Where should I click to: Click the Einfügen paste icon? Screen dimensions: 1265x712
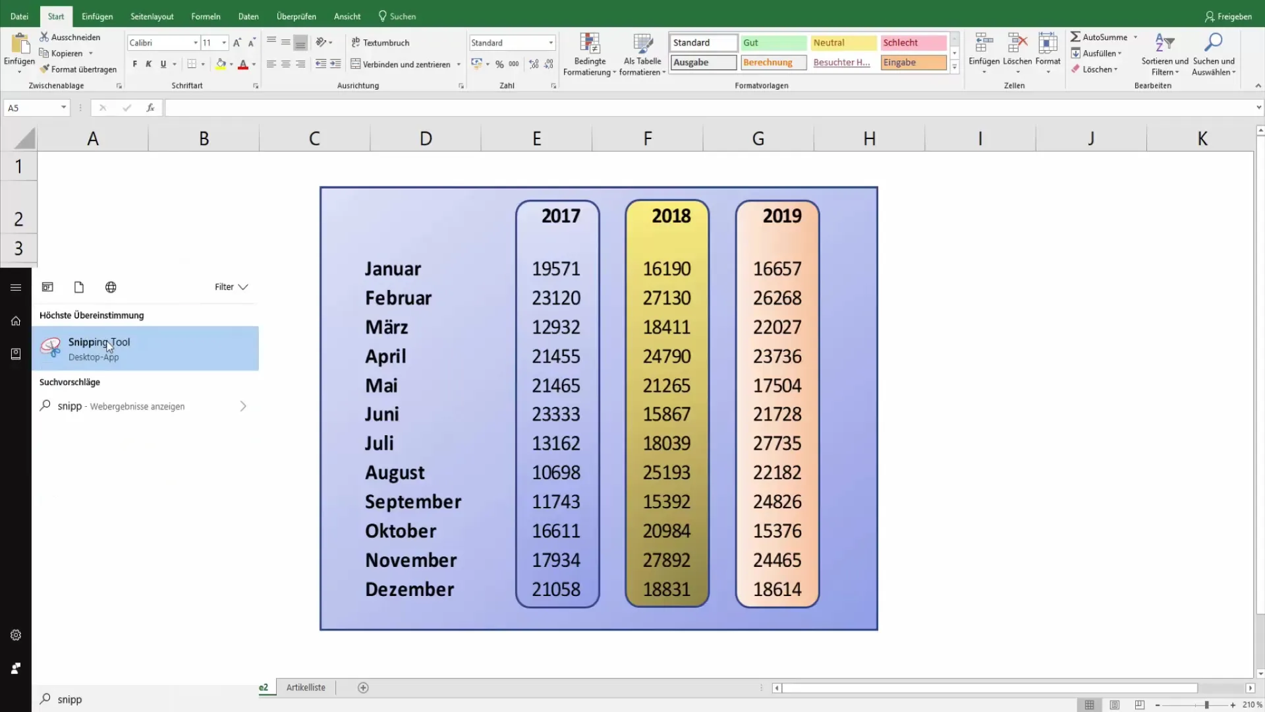[x=20, y=44]
